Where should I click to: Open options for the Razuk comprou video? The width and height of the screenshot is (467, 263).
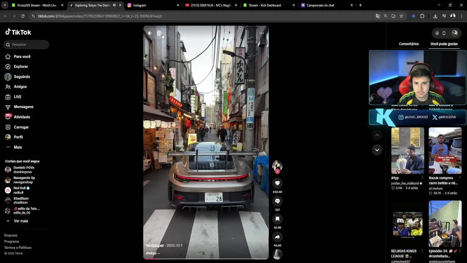(x=460, y=178)
